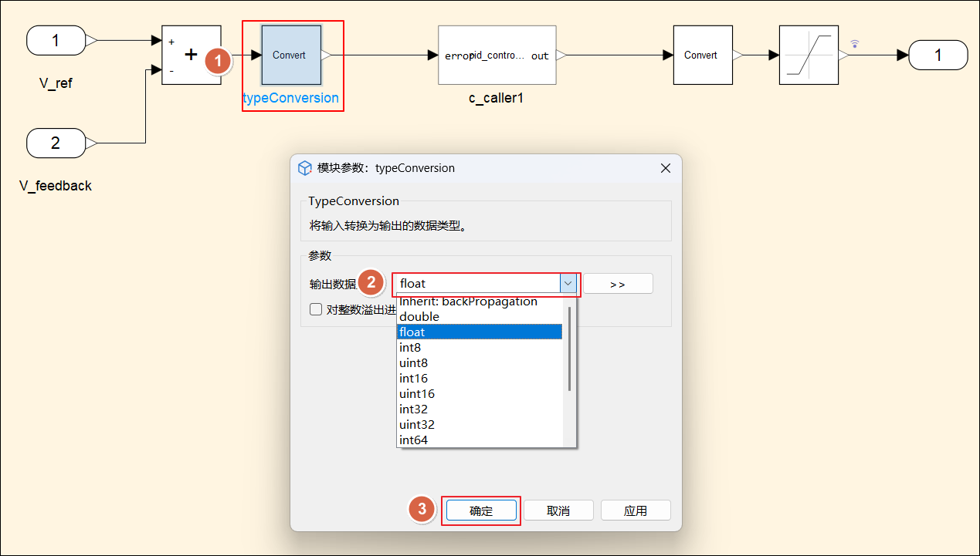Click the dropdown list scrollbar
Screen dimensions: 980x556
point(569,349)
